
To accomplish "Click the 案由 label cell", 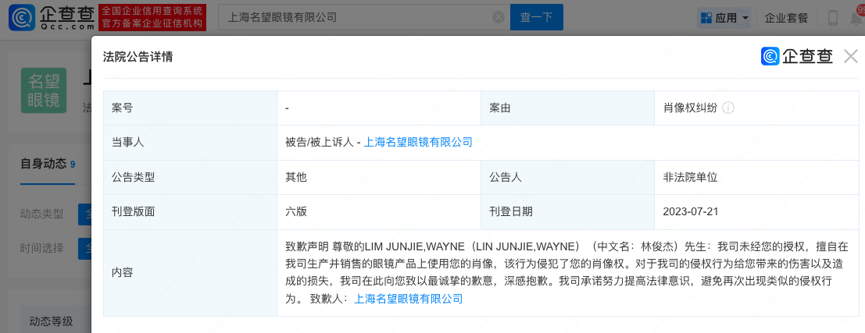I will (567, 108).
